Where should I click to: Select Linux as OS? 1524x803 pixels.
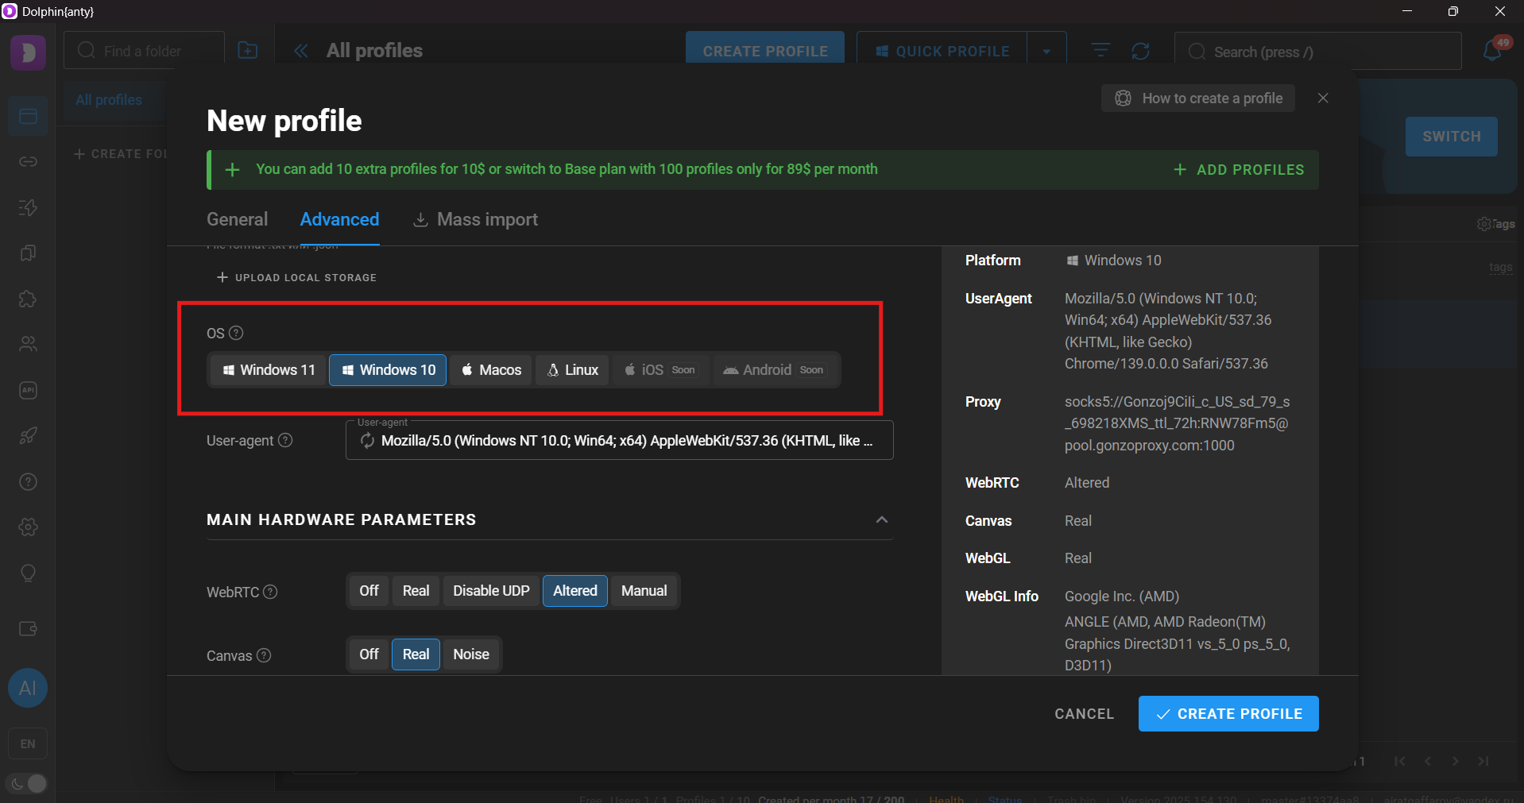tap(572, 370)
